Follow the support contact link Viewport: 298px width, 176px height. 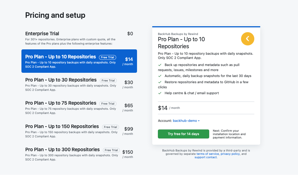(206, 157)
